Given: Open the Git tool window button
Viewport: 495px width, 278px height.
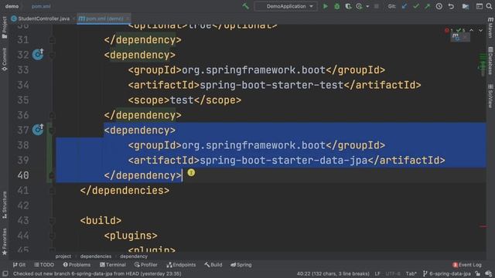Looking at the screenshot, I should pos(19,265).
